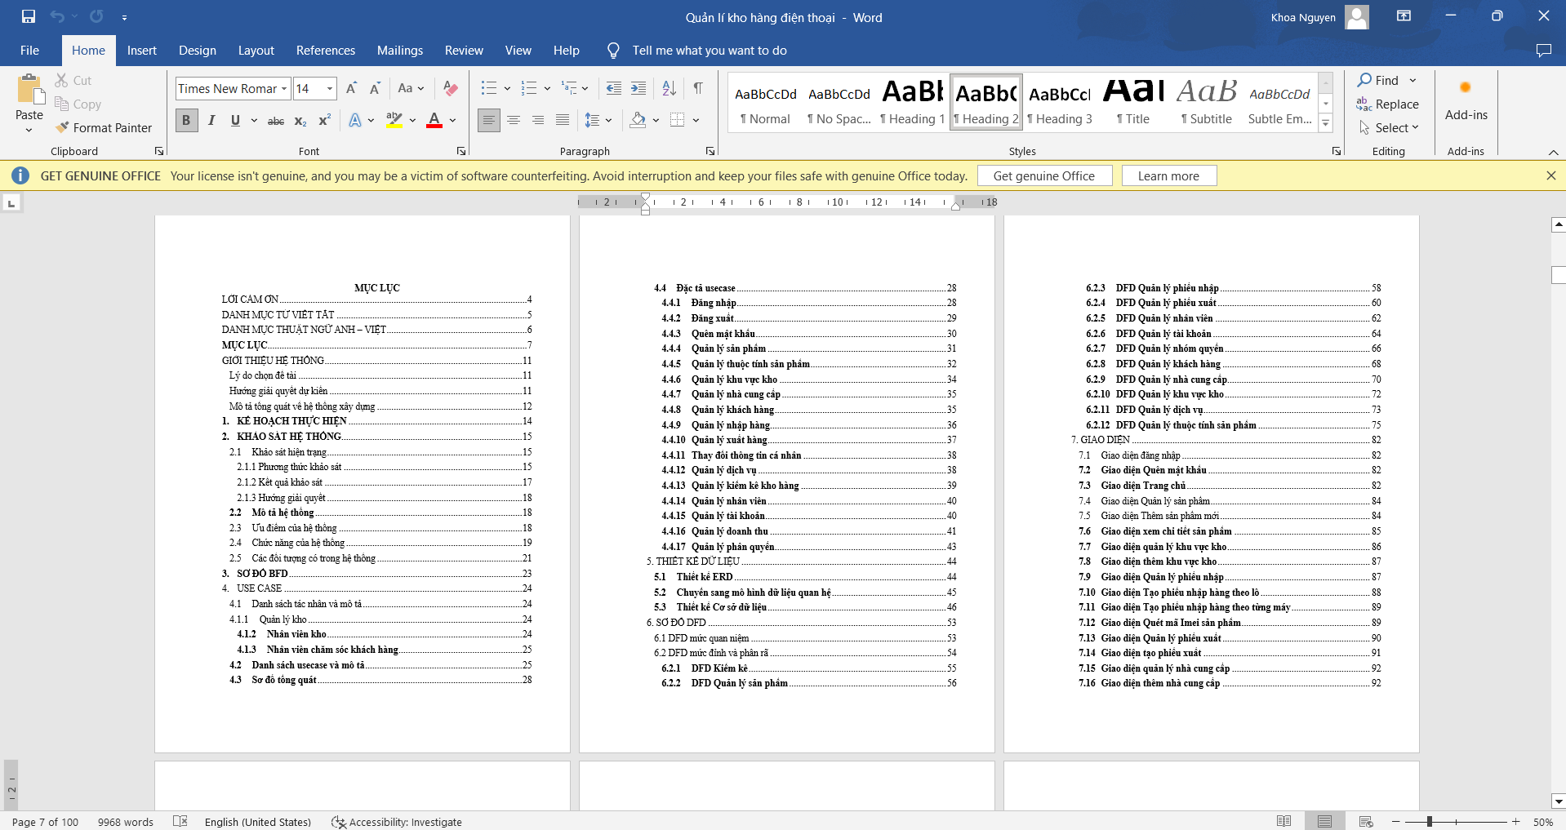The image size is (1566, 830).
Task: Toggle Italic formatting
Action: pos(211,121)
